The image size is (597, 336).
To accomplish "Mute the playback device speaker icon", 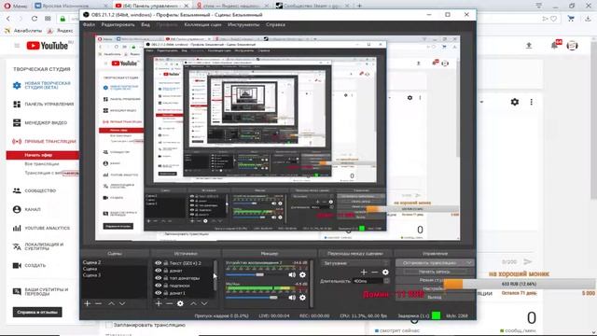I will pos(292,274).
